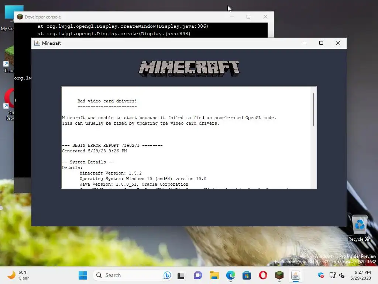Maximize the Minecraft window
This screenshot has width=378, height=284.
[x=321, y=43]
